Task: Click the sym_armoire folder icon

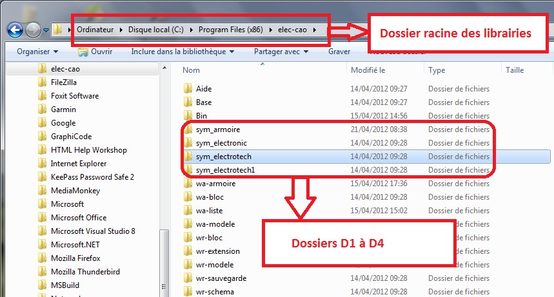Action: point(188,129)
